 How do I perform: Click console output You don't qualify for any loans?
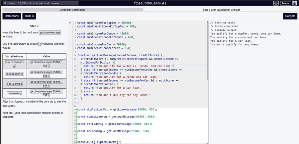[x=235, y=44]
